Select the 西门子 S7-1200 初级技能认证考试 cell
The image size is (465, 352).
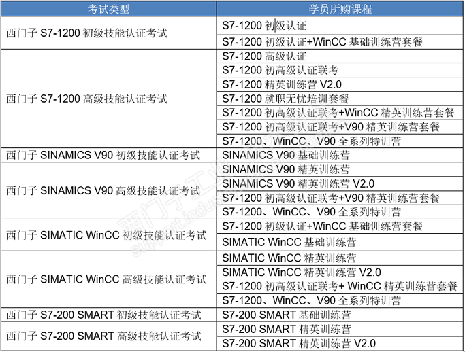pyautogui.click(x=108, y=33)
